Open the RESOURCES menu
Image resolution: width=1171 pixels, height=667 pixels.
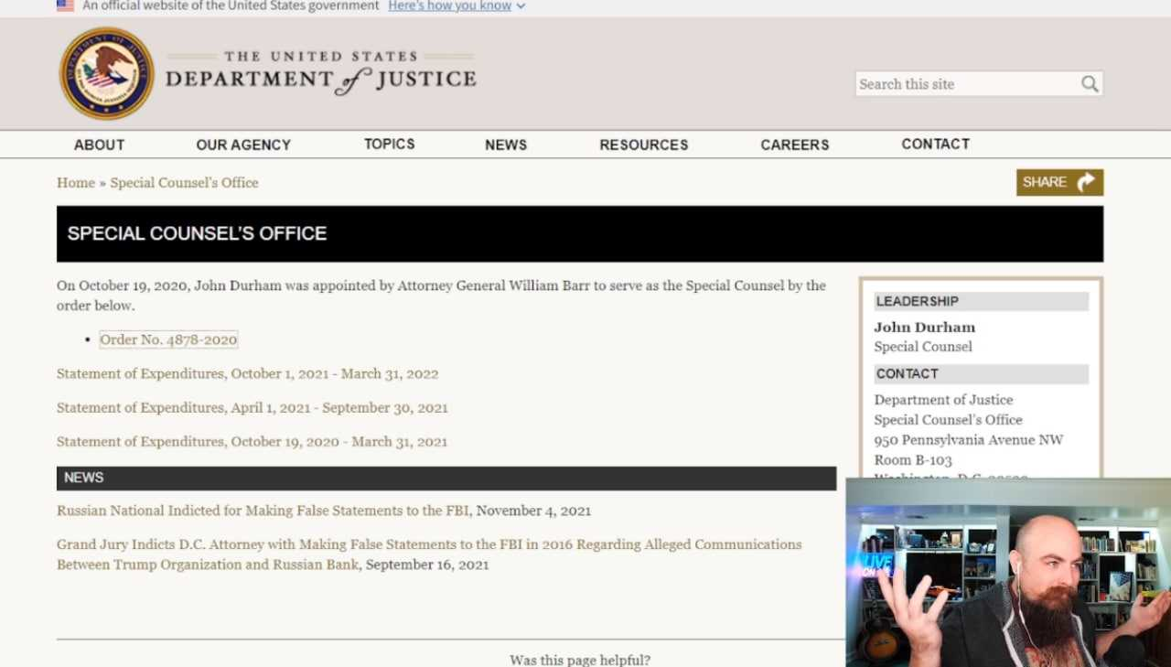coord(644,145)
